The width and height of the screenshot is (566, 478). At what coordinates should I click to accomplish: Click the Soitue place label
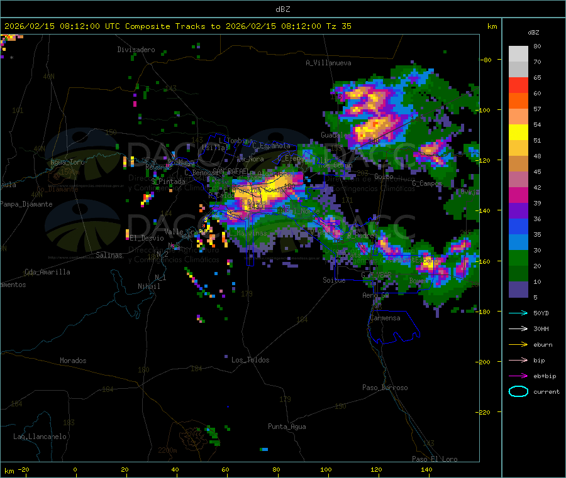pos(334,280)
